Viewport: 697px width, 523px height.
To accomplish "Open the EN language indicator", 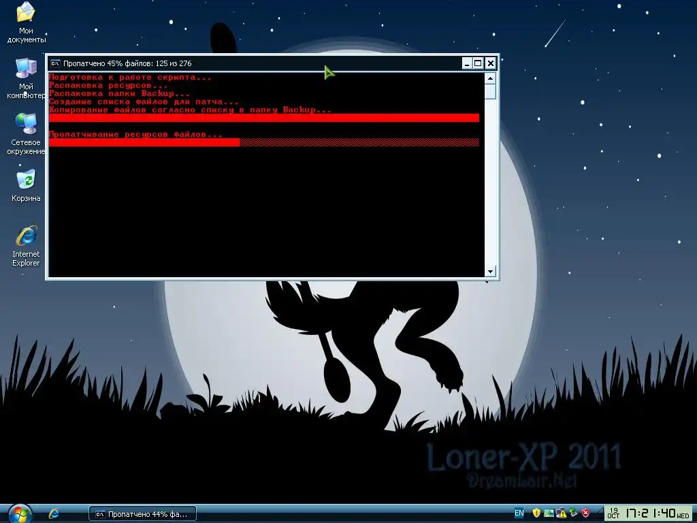I will coord(519,513).
